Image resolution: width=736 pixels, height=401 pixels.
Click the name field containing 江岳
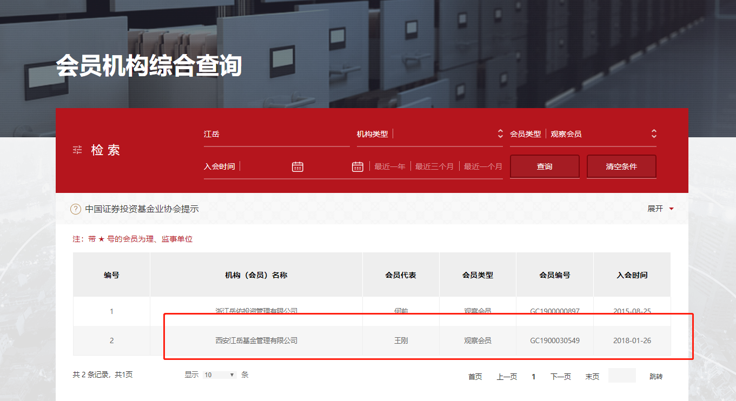click(277, 134)
